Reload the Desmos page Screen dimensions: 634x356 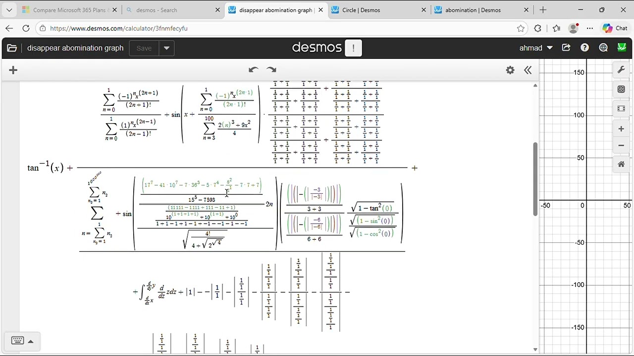pos(26,29)
